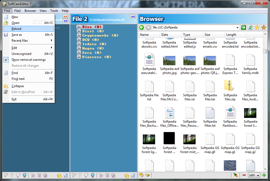Click the green Go arrow beside the address field
The width and height of the screenshot is (270, 181).
(243, 27)
